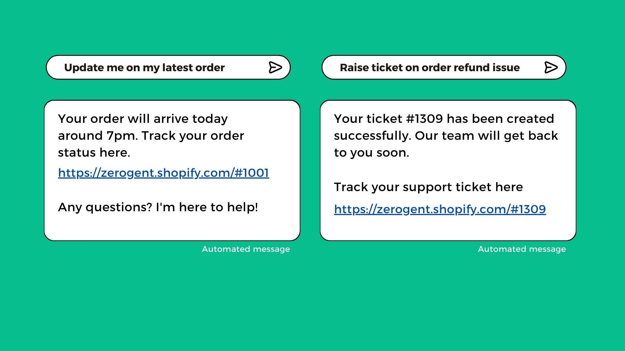
Task: Click send arrow beside latest order prompt
Action: (x=275, y=68)
